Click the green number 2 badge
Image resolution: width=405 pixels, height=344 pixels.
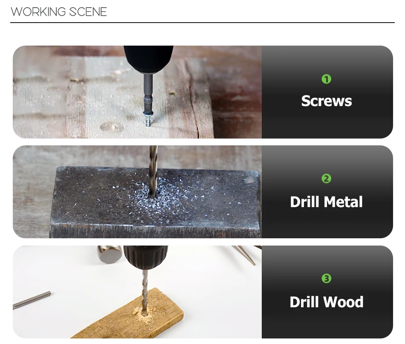pos(326,179)
